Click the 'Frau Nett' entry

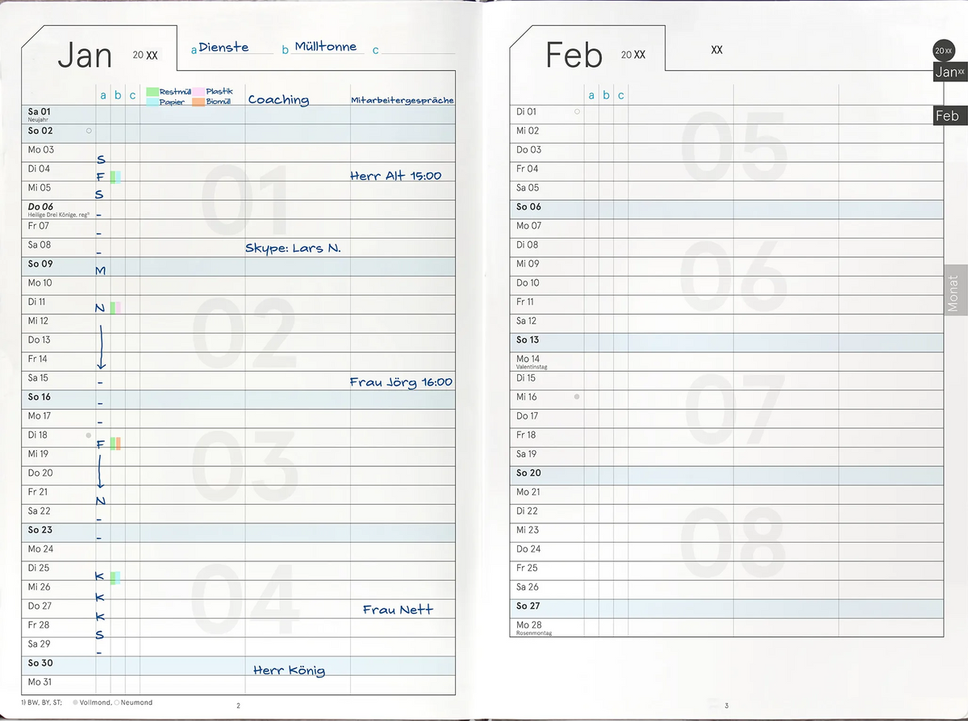[398, 610]
